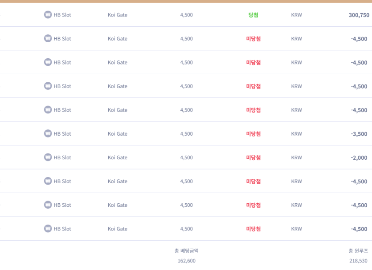Viewport: 372px width, 270px height.
Task: Click the -2,000 loss amount
Action: [359, 158]
